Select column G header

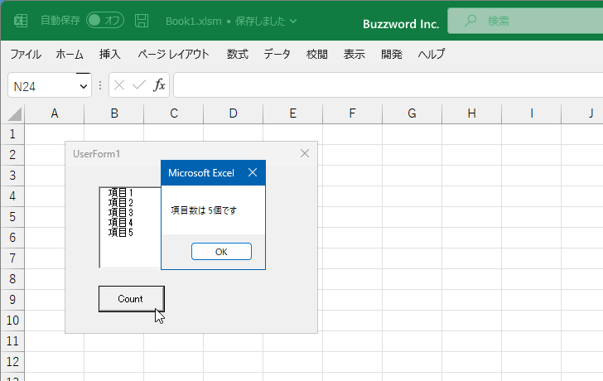coord(412,113)
